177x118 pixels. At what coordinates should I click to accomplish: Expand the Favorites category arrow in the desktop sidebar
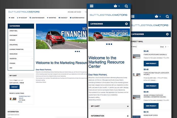coord(32,58)
